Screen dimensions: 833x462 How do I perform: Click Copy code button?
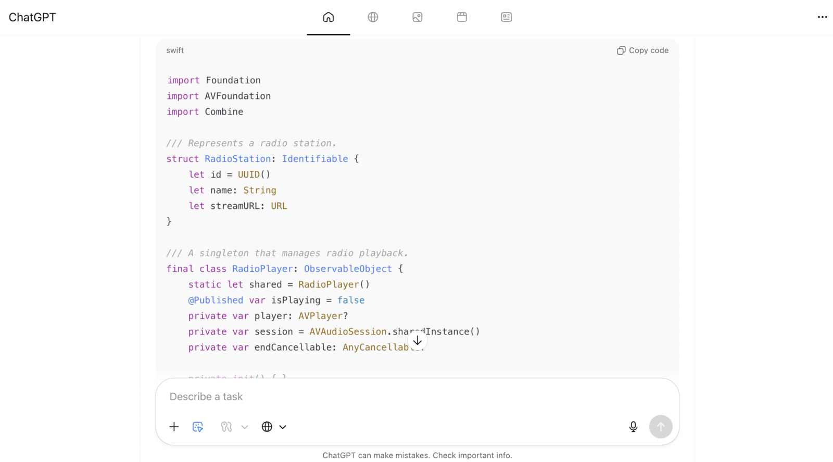642,51
